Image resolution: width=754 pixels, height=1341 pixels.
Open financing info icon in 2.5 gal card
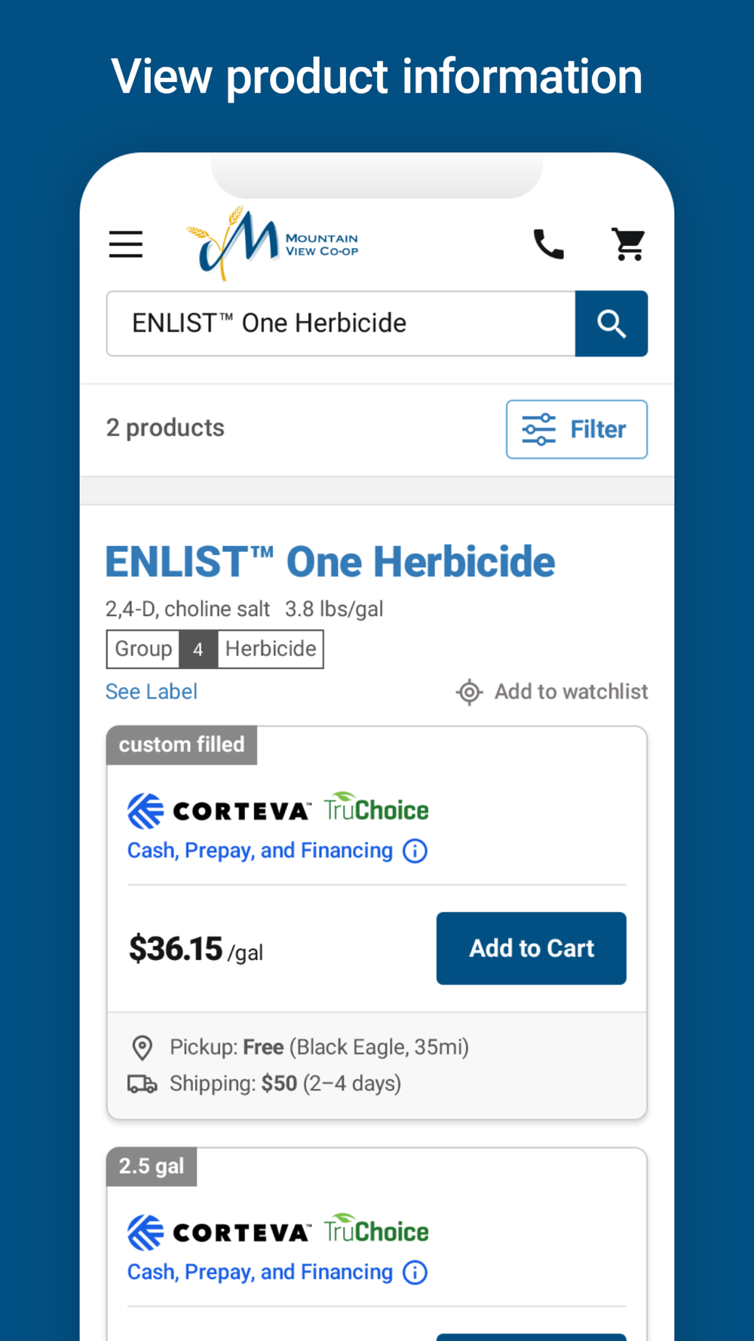tap(415, 1272)
